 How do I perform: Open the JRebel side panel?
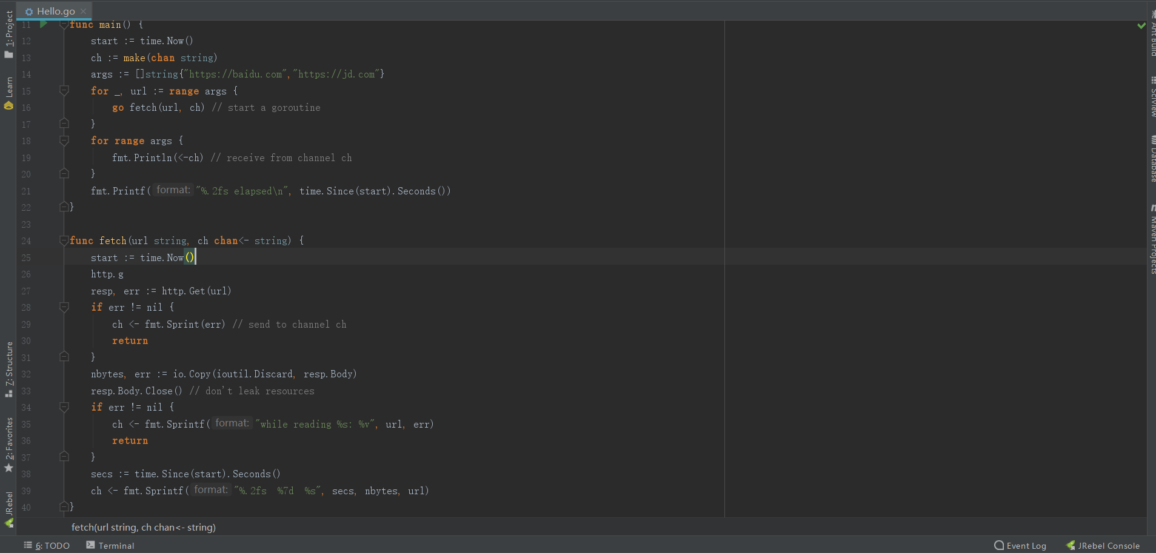coord(8,509)
